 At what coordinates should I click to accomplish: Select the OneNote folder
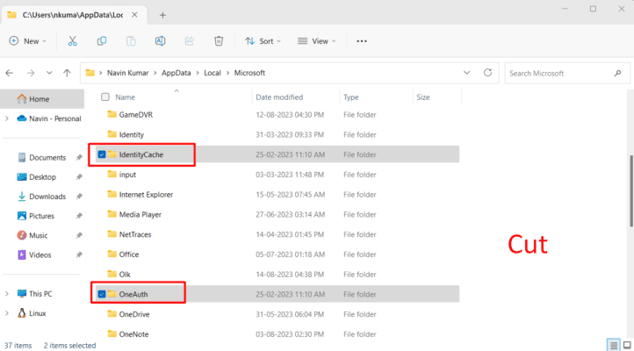click(x=133, y=334)
